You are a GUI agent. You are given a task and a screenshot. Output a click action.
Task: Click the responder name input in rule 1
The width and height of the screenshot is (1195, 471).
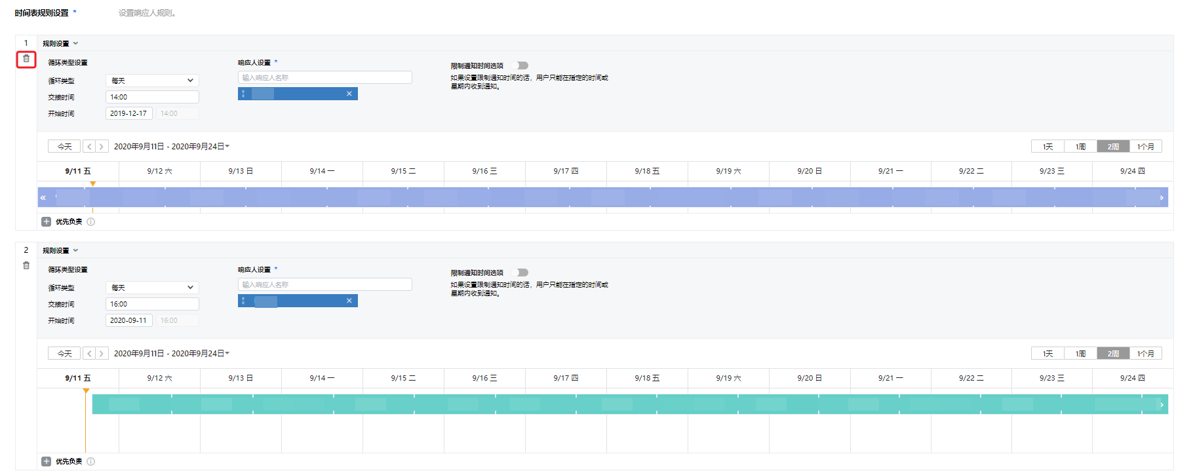(x=324, y=77)
